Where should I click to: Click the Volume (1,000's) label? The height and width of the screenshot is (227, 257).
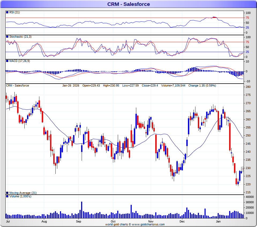point(20,196)
